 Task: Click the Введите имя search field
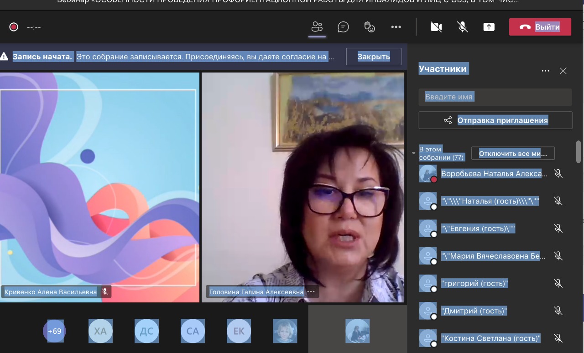[495, 97]
